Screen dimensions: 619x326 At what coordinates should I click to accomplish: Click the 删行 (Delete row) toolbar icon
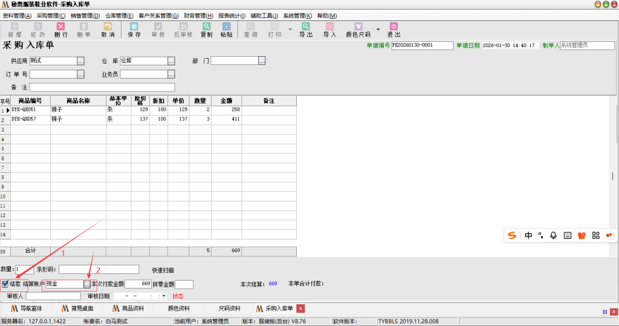click(x=61, y=30)
